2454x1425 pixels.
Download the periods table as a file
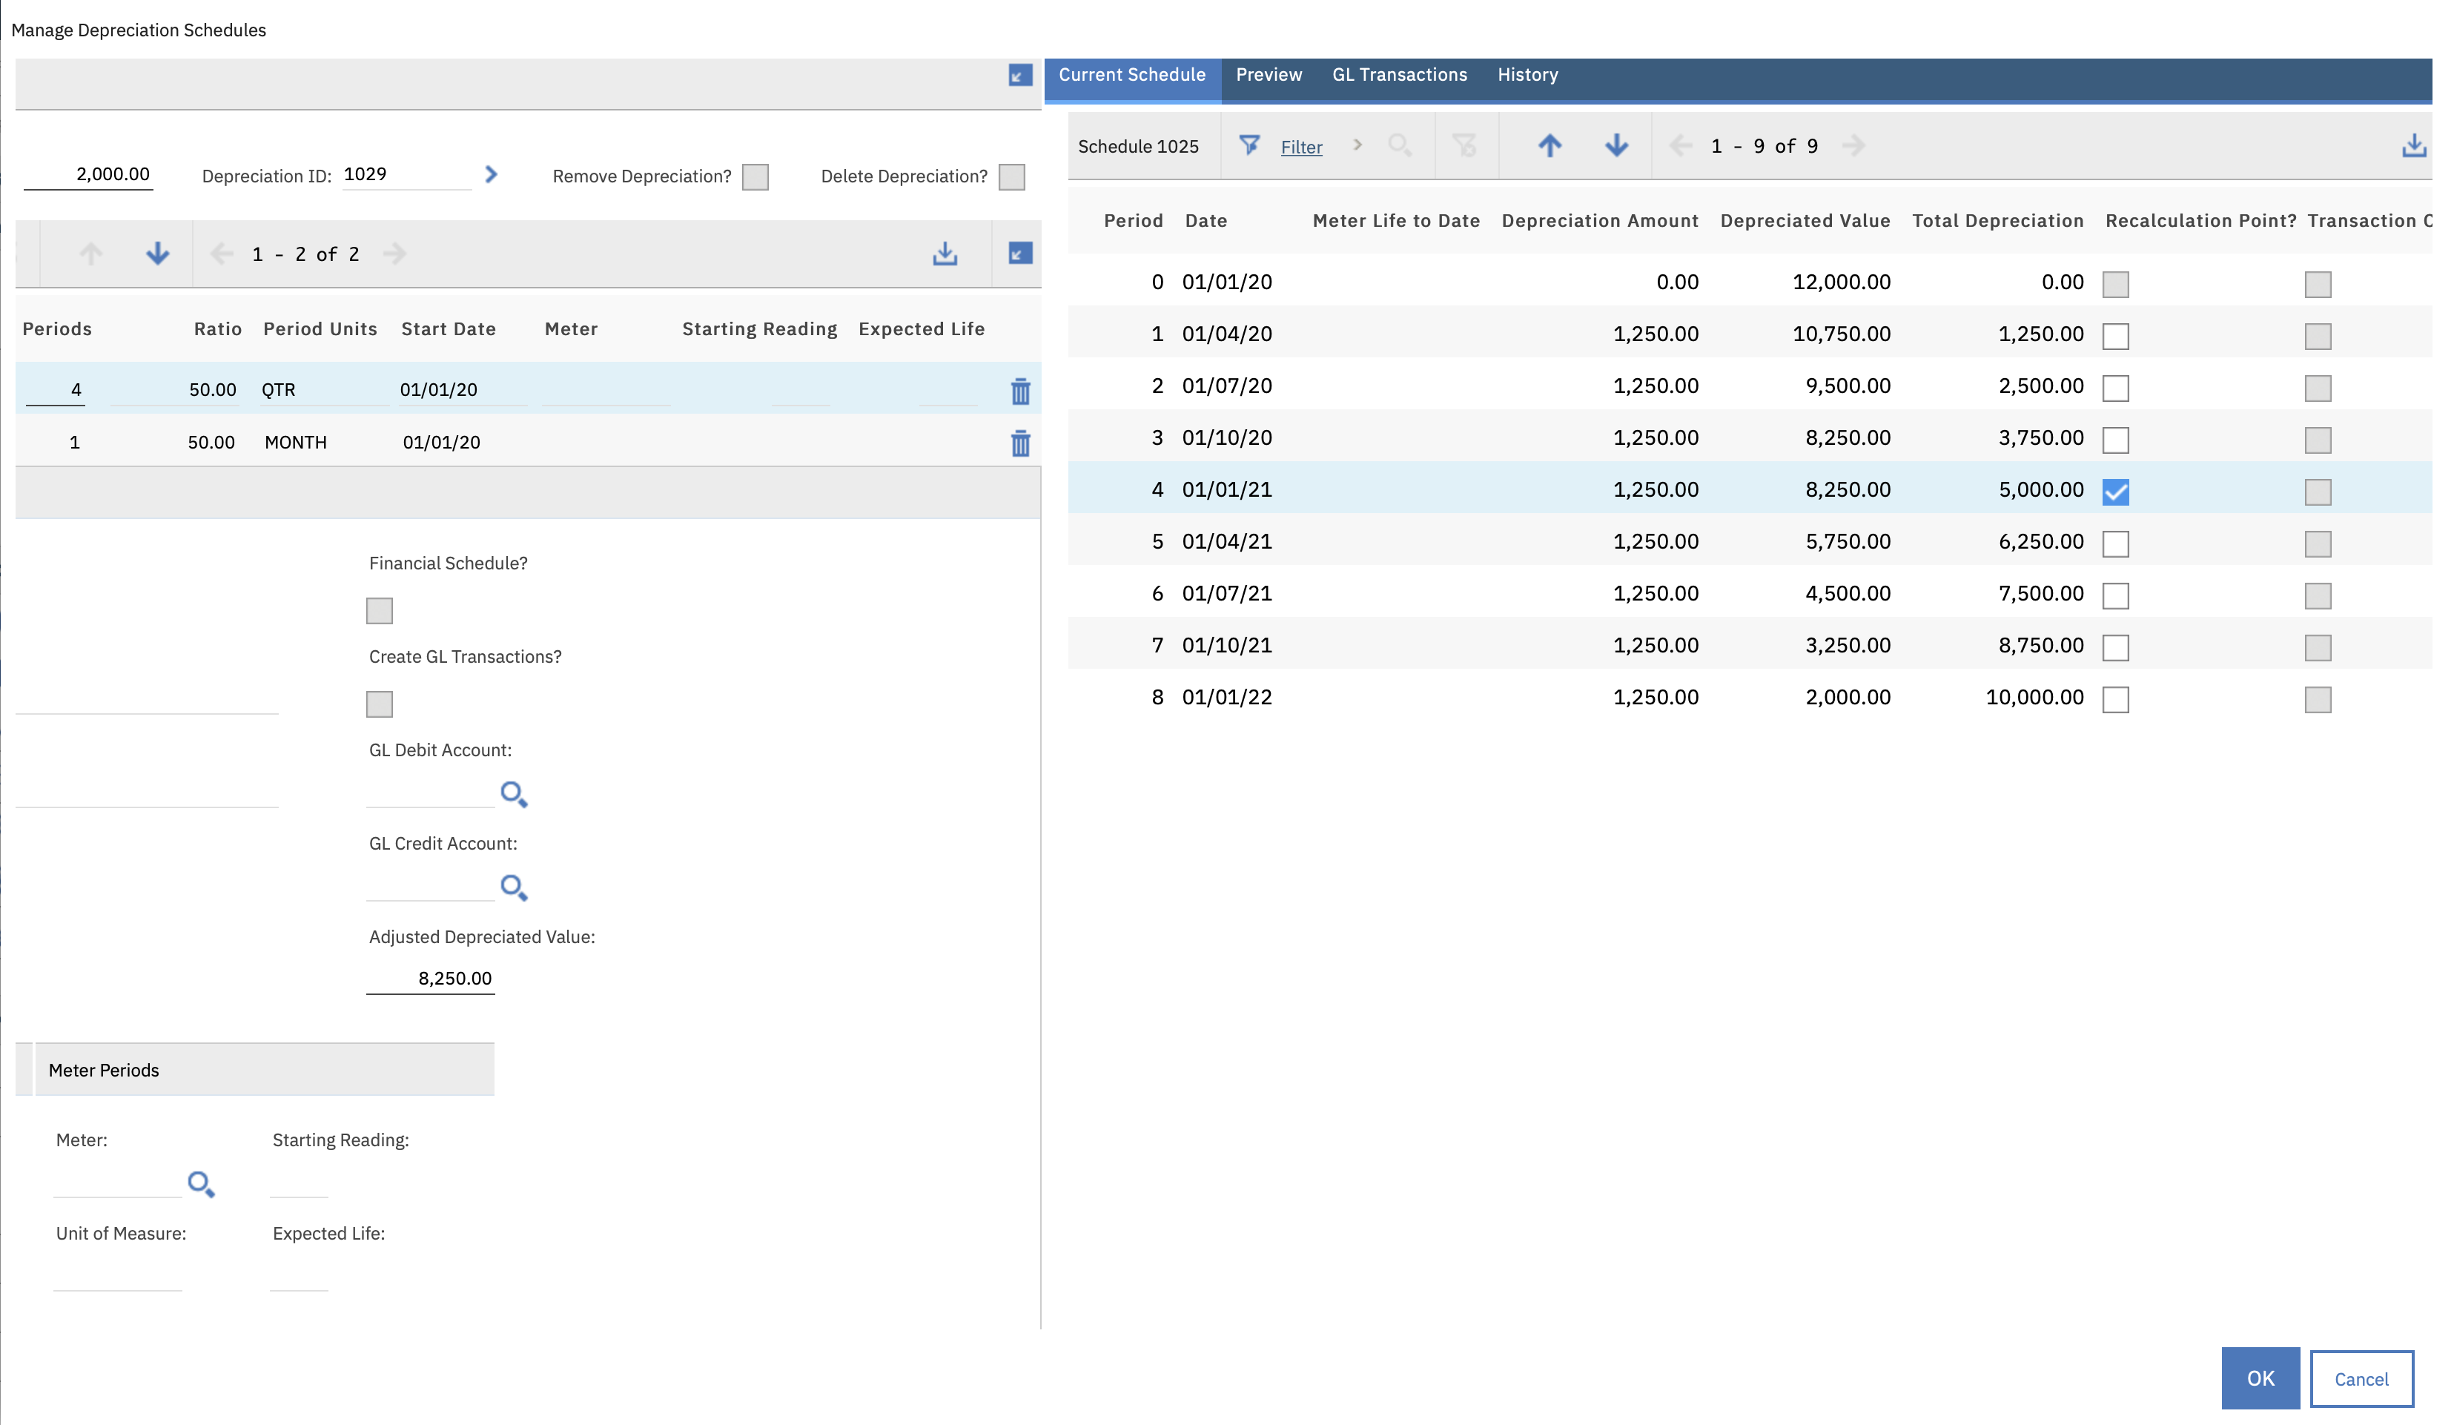(x=945, y=254)
